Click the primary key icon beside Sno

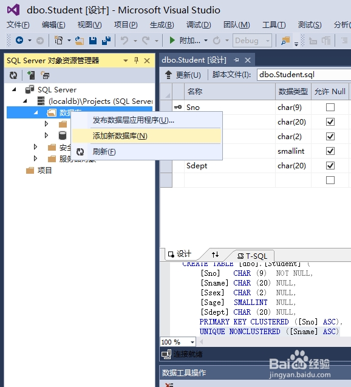(178, 107)
